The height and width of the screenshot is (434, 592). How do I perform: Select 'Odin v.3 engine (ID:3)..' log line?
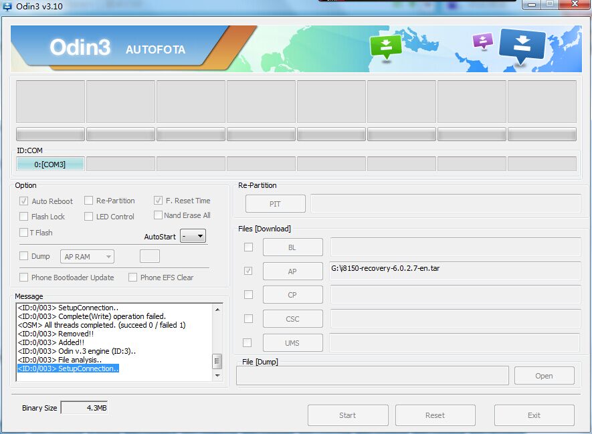77,351
